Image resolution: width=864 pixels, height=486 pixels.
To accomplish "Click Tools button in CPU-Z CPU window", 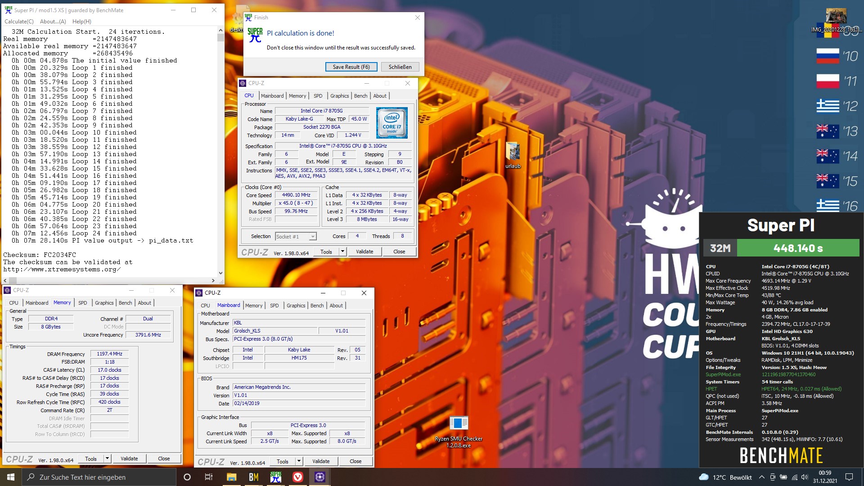I will (x=326, y=252).
